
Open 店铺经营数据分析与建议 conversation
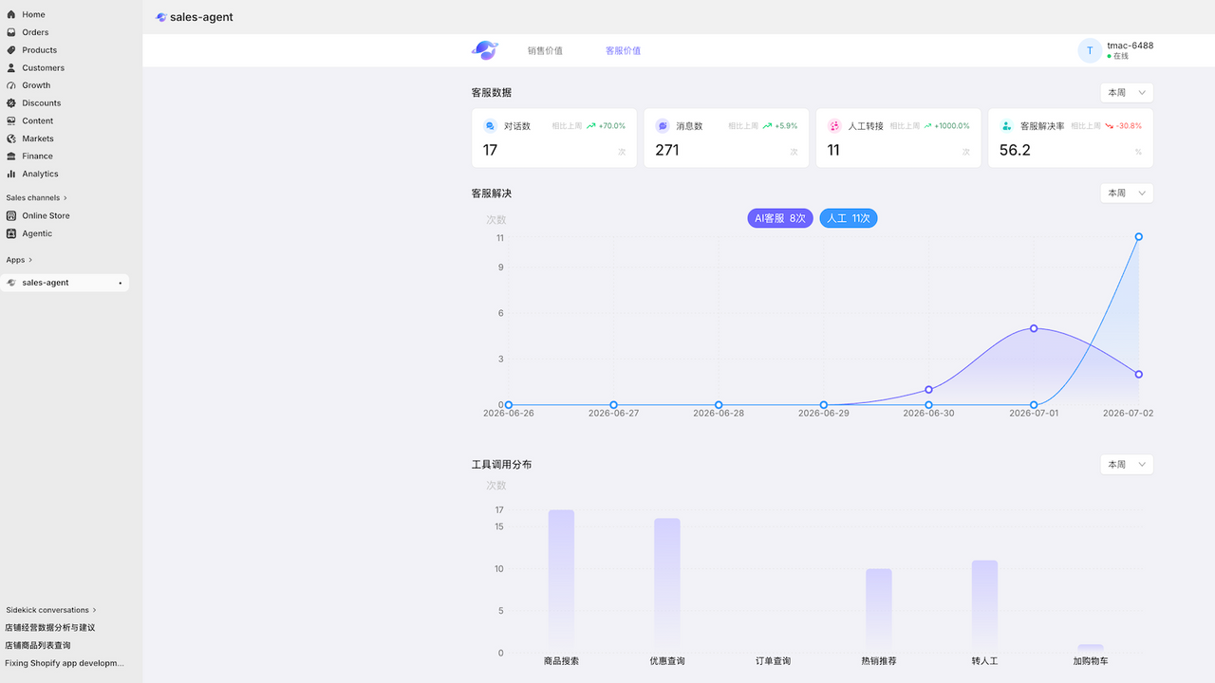coord(50,627)
